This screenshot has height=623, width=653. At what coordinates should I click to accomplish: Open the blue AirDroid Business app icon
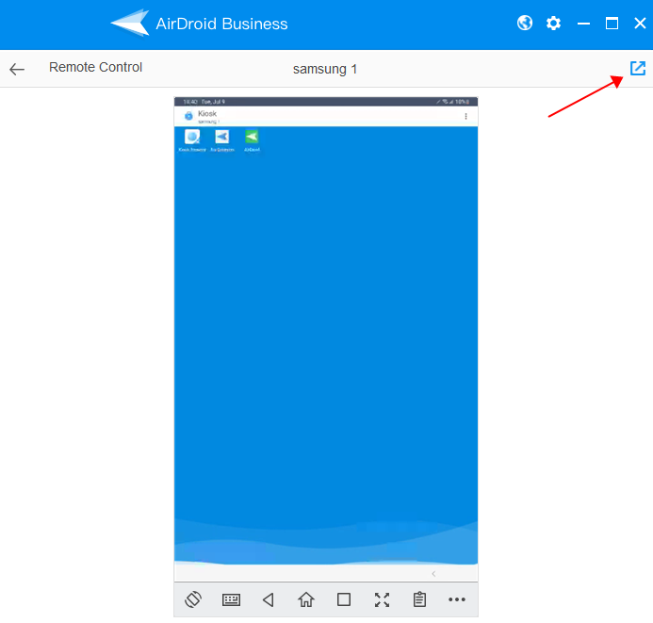pyautogui.click(x=221, y=138)
